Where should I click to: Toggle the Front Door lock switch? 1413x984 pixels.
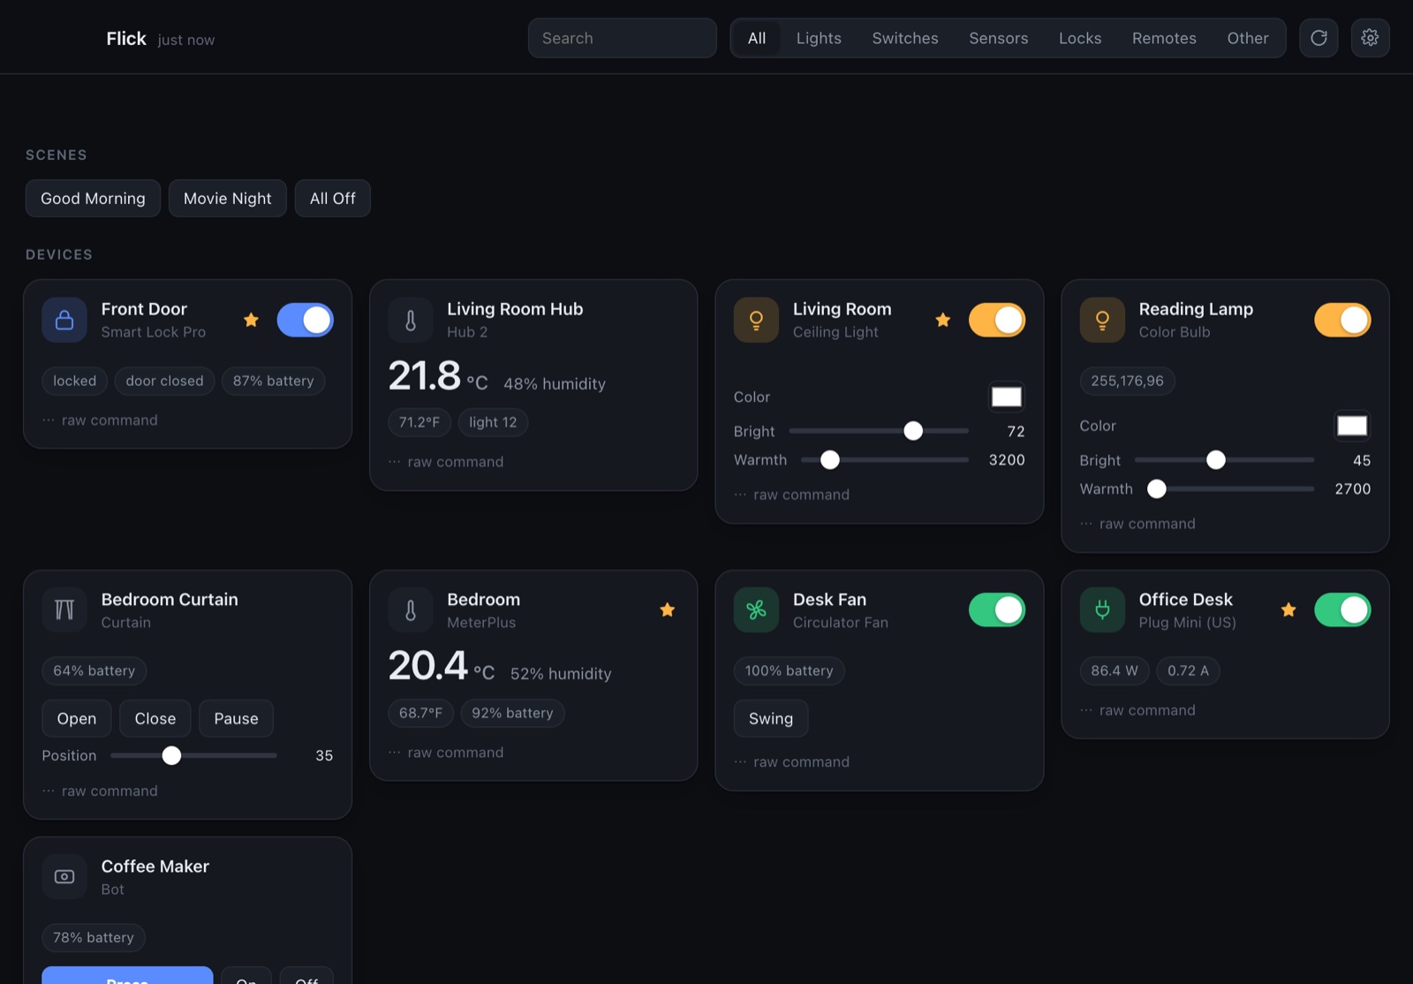[306, 320]
